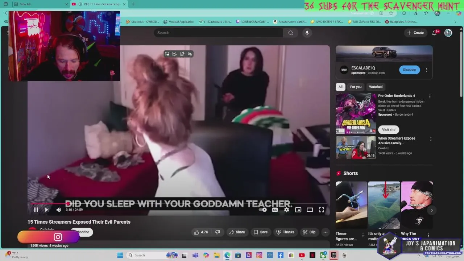This screenshot has height=261, width=464.
Task: Switch video to miniplayer mode
Action: pos(298,210)
